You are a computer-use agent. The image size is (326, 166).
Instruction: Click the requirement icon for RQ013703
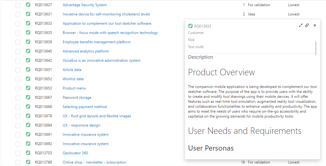[x=28, y=153]
